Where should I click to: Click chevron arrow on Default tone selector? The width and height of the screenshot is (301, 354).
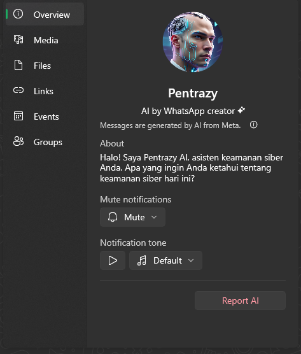[191, 260]
